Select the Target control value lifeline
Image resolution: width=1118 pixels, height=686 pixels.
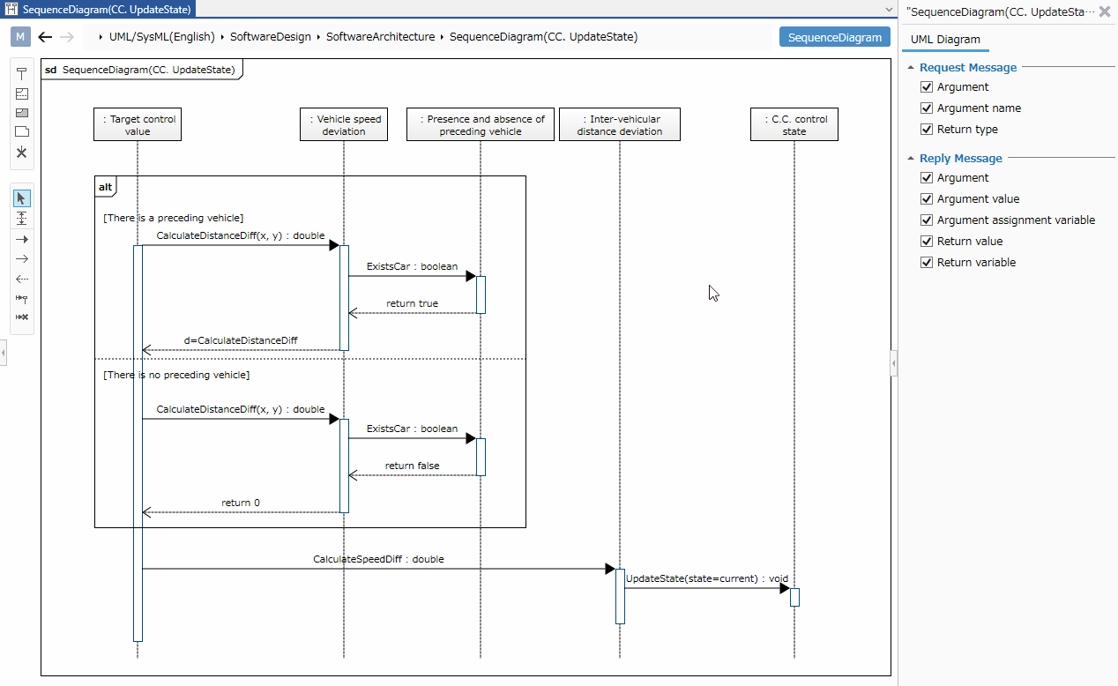click(x=138, y=124)
